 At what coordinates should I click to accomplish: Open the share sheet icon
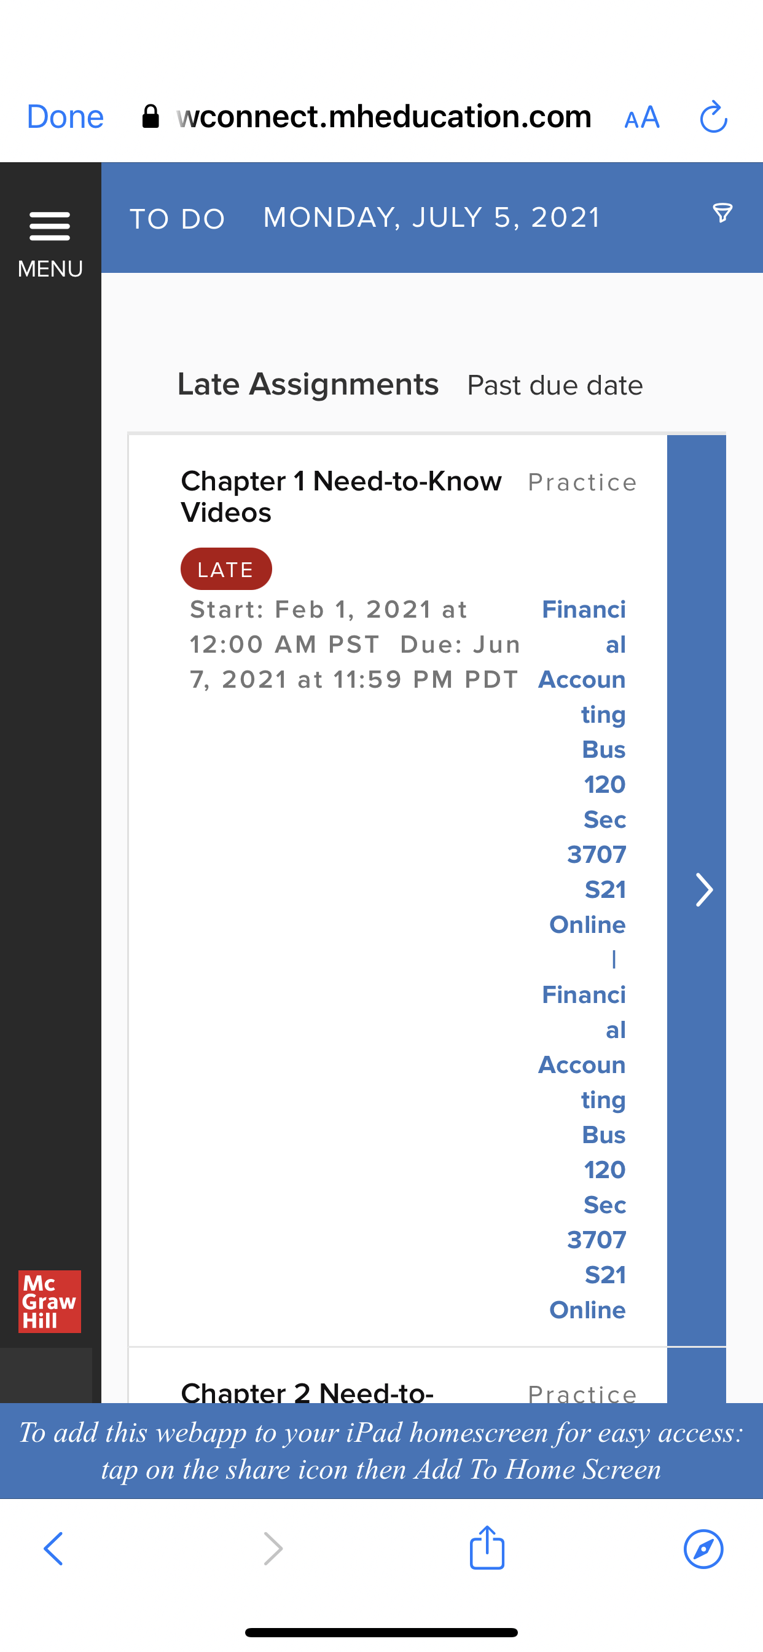click(487, 1548)
